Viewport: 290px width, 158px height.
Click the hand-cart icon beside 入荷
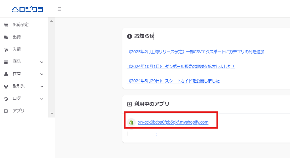pyautogui.click(x=6, y=50)
